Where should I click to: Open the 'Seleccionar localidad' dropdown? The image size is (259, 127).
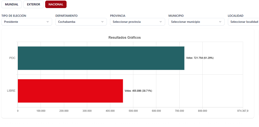[x=243, y=22]
